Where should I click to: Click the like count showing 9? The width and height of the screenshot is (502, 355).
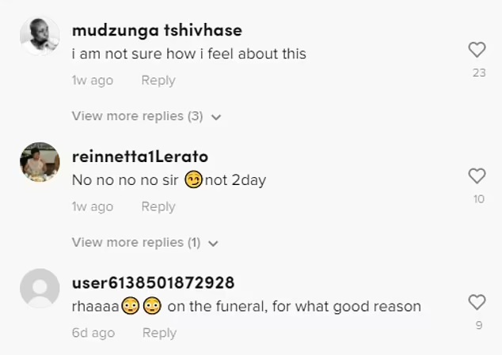coord(478,325)
